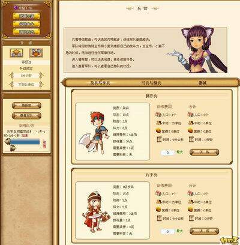Click the arrow icon left of the training progress bar
The width and height of the screenshot is (240, 245).
(7, 142)
